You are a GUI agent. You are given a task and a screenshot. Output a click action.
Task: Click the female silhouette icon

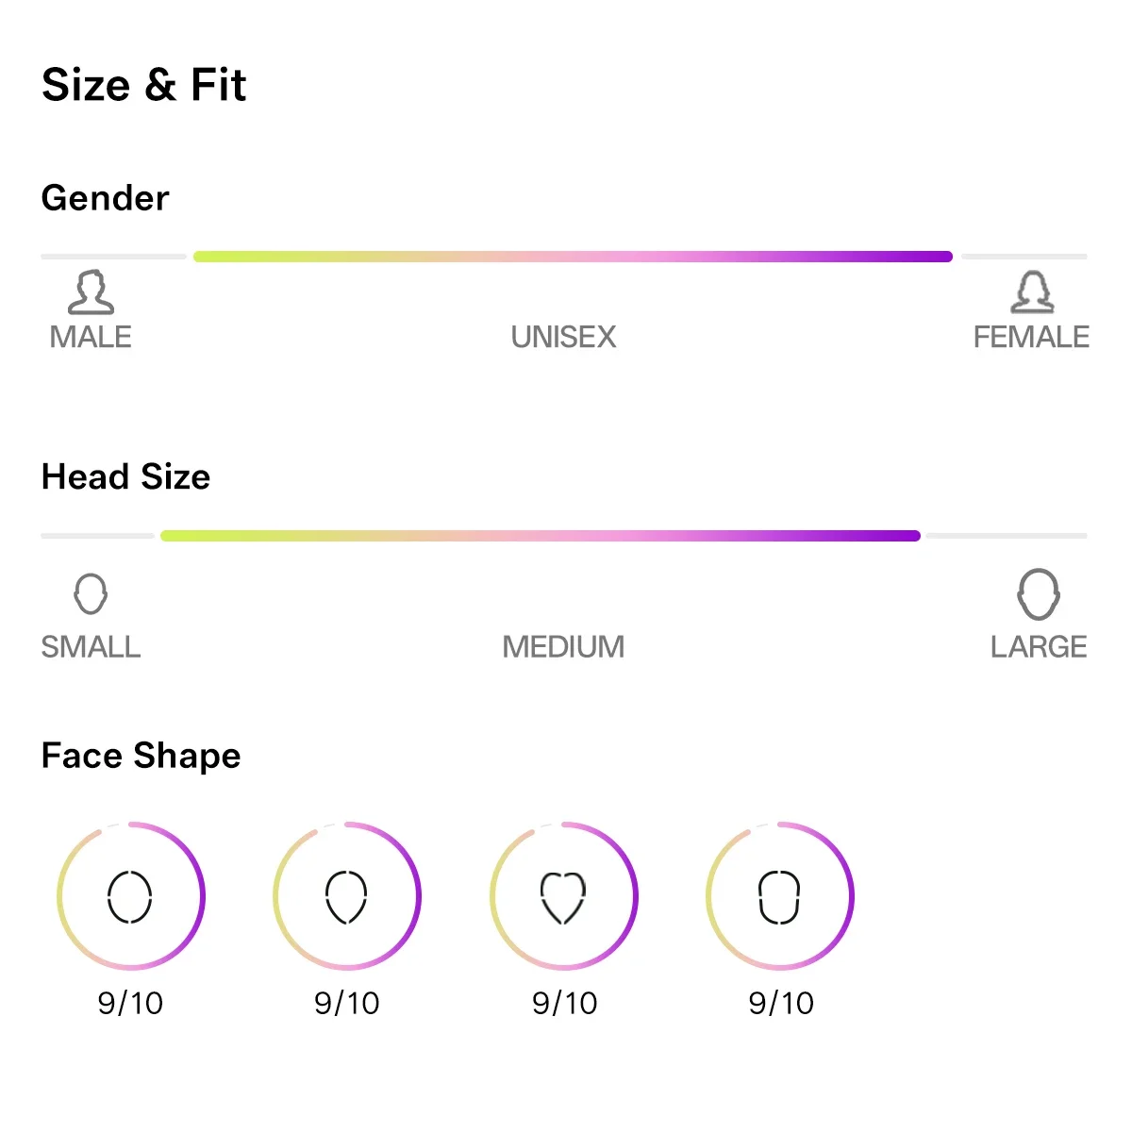[1033, 292]
